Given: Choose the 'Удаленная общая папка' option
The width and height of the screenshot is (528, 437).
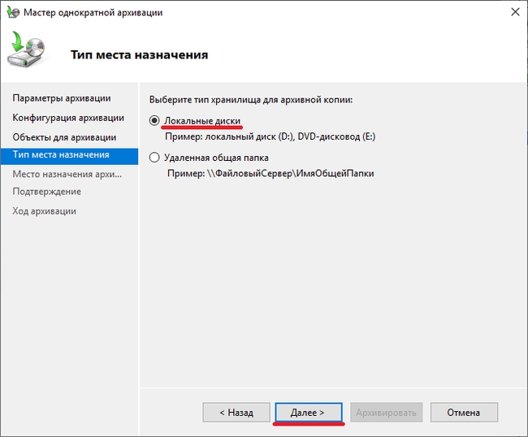Looking at the screenshot, I should tap(154, 158).
